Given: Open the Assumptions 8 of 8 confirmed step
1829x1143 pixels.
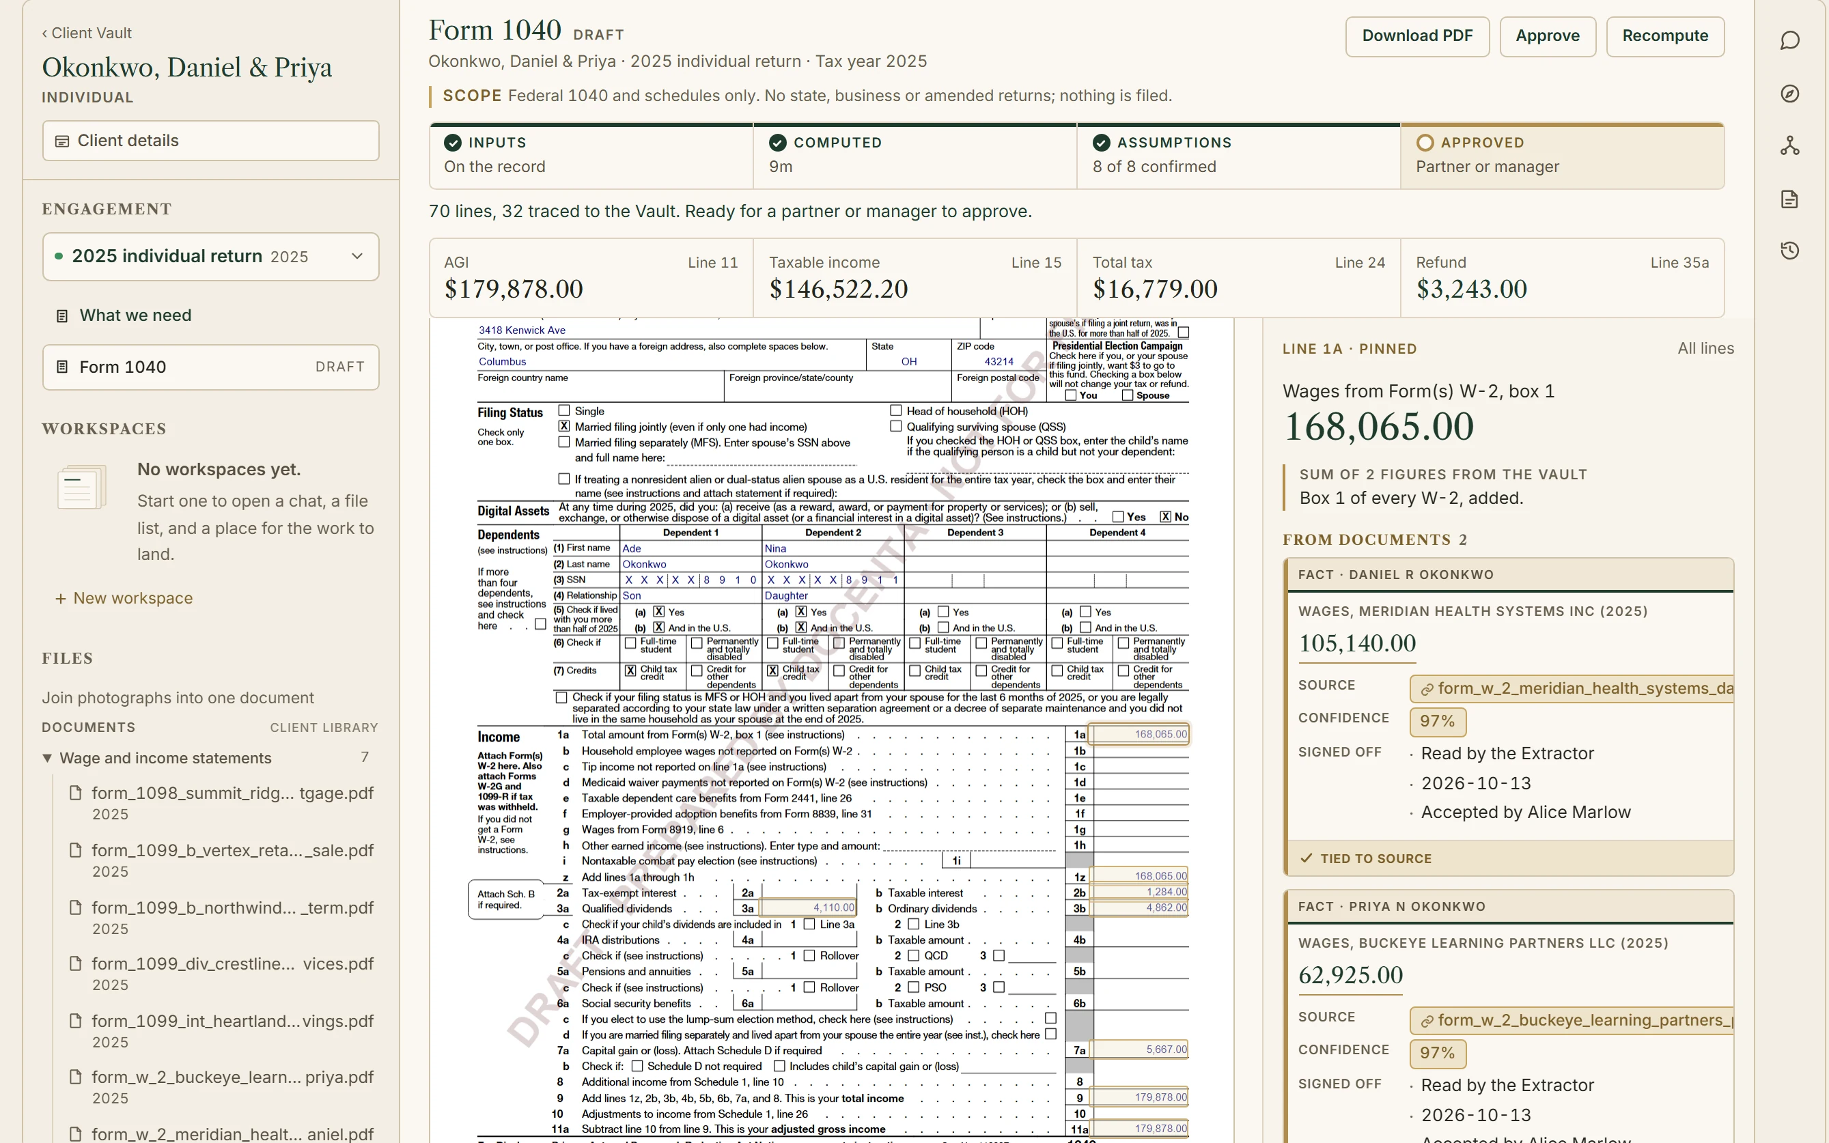Looking at the screenshot, I should (x=1238, y=156).
